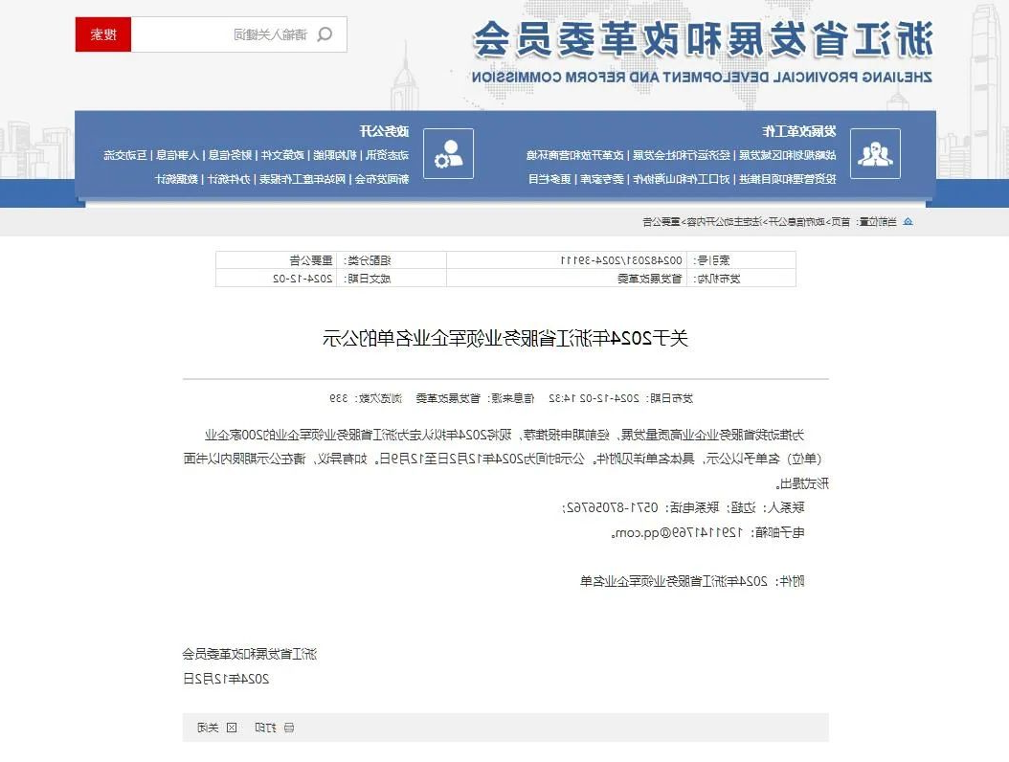Open 互动交流 link
The height and width of the screenshot is (762, 1009).
125,155
